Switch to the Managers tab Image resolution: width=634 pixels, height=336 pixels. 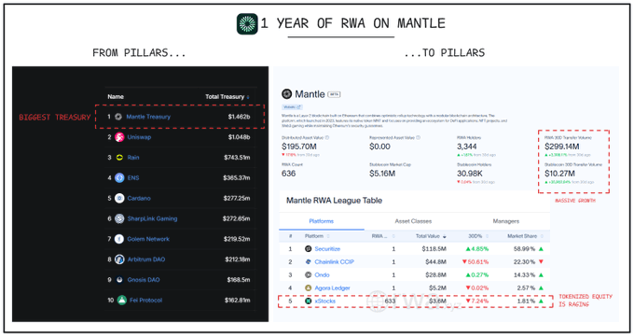click(506, 221)
